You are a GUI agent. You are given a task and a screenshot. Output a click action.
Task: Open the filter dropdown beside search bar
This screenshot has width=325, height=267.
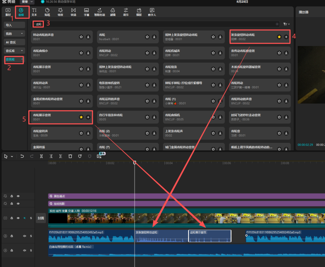[x=286, y=24]
